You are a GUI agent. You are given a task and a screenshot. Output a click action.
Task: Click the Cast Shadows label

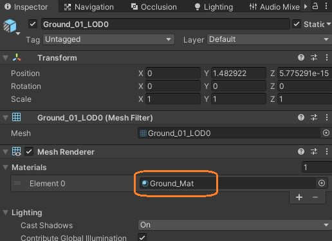click(x=46, y=226)
